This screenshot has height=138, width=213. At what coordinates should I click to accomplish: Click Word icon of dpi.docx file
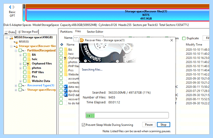[66, 91]
